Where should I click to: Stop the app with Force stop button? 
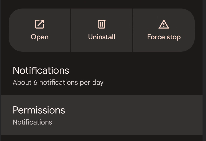pyautogui.click(x=164, y=30)
